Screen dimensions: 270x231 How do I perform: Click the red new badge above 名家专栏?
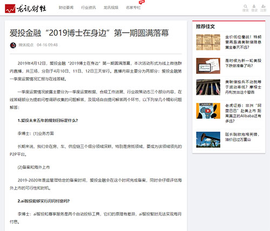(x=141, y=2)
